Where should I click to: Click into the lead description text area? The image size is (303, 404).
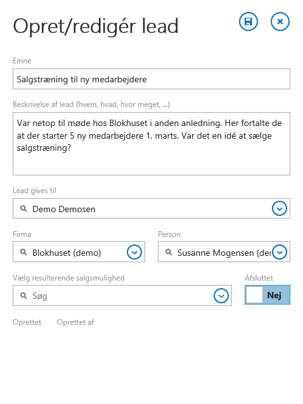151,144
